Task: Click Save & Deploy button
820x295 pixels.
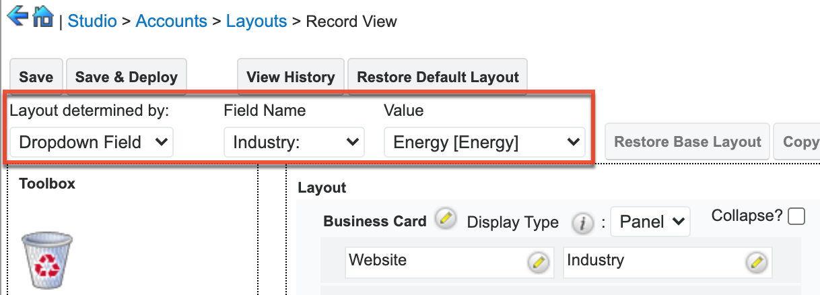Action: coord(127,77)
